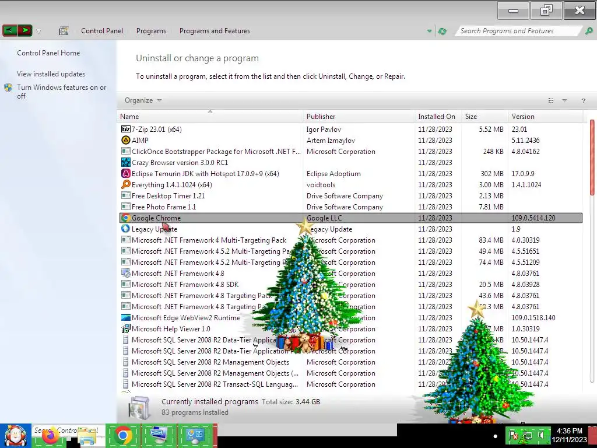Screen dimensions: 597x448
Task: Click '83 programs installed' in details pane
Action: point(195,412)
